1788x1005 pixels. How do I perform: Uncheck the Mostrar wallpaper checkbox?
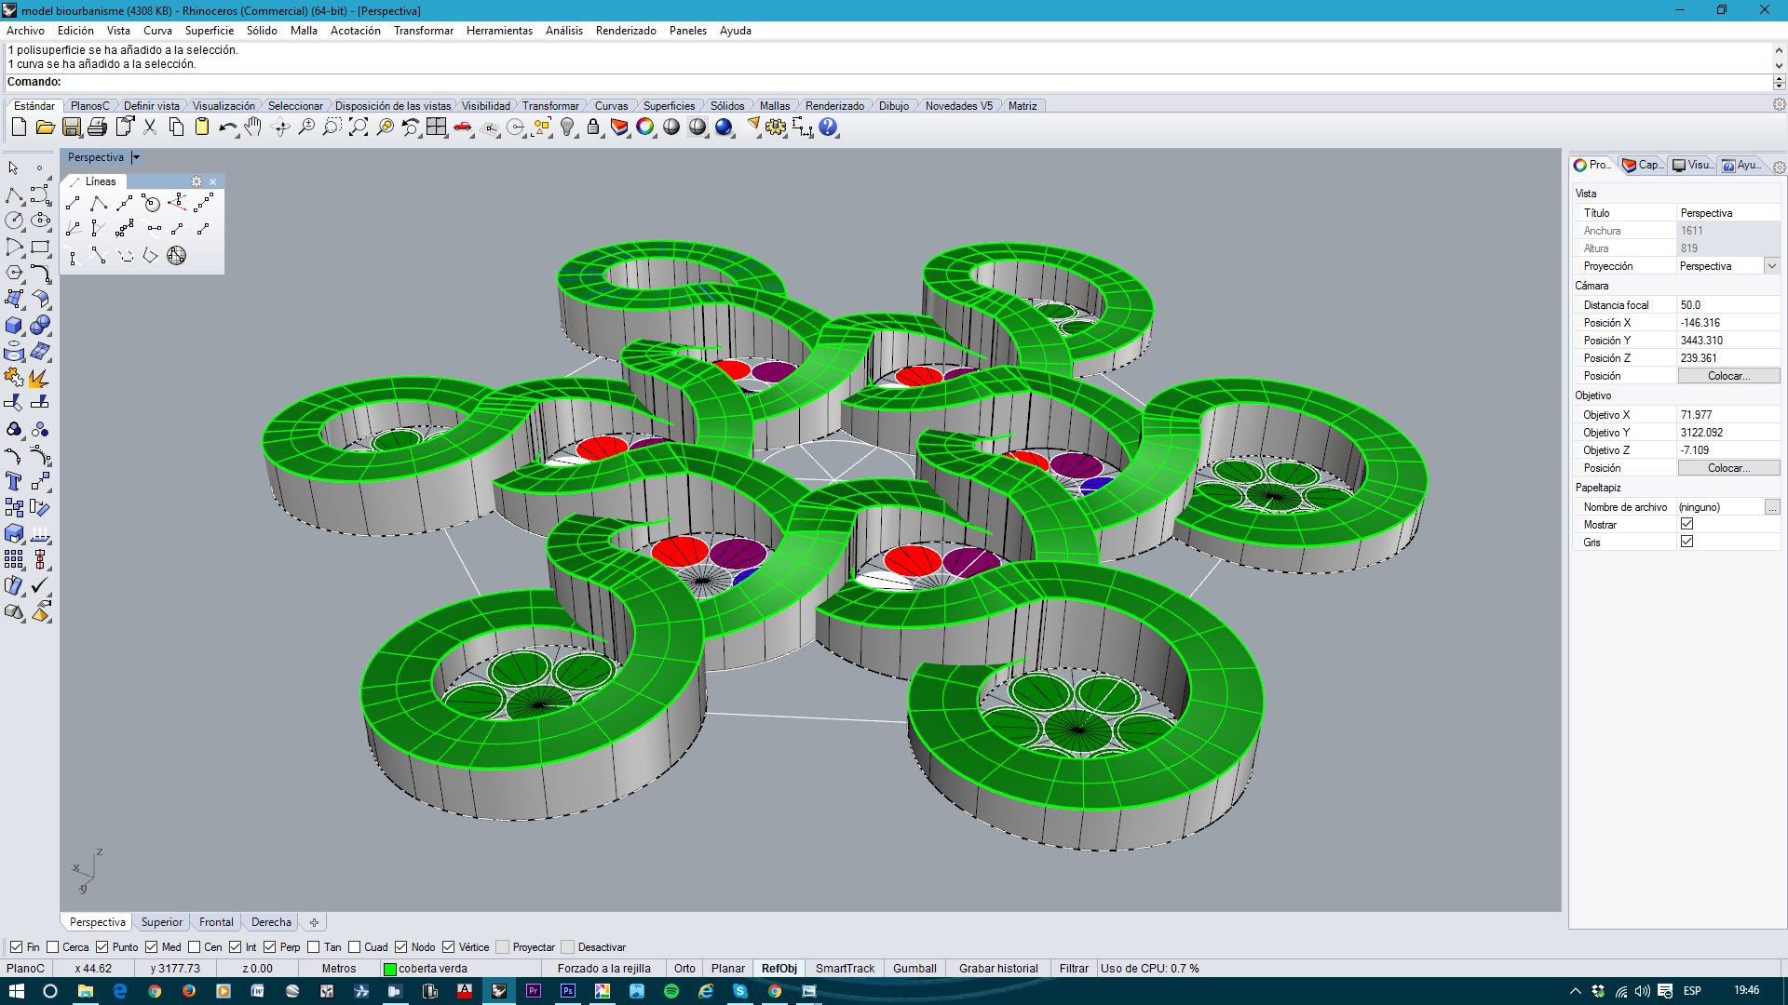1686,524
